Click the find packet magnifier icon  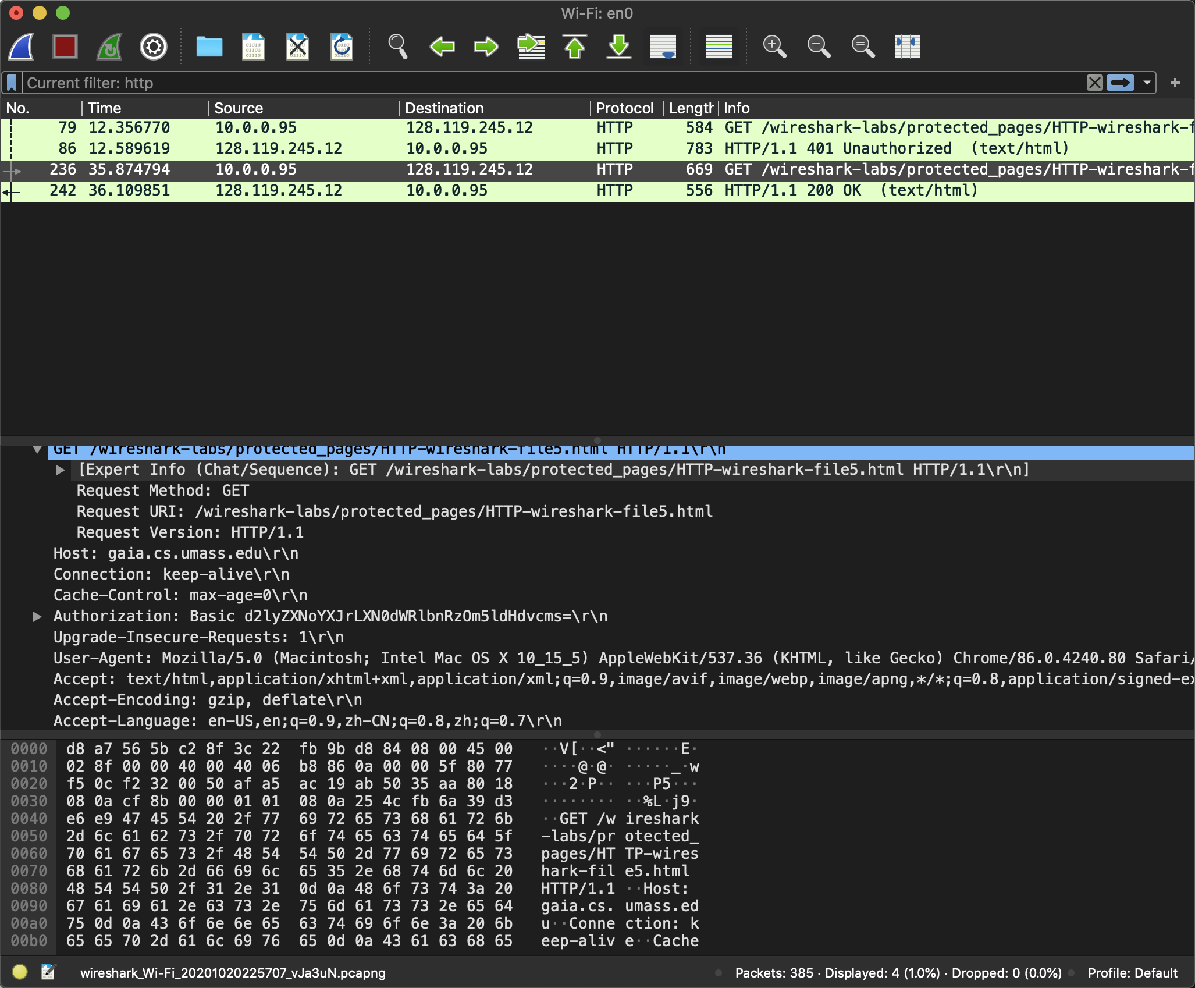398,47
